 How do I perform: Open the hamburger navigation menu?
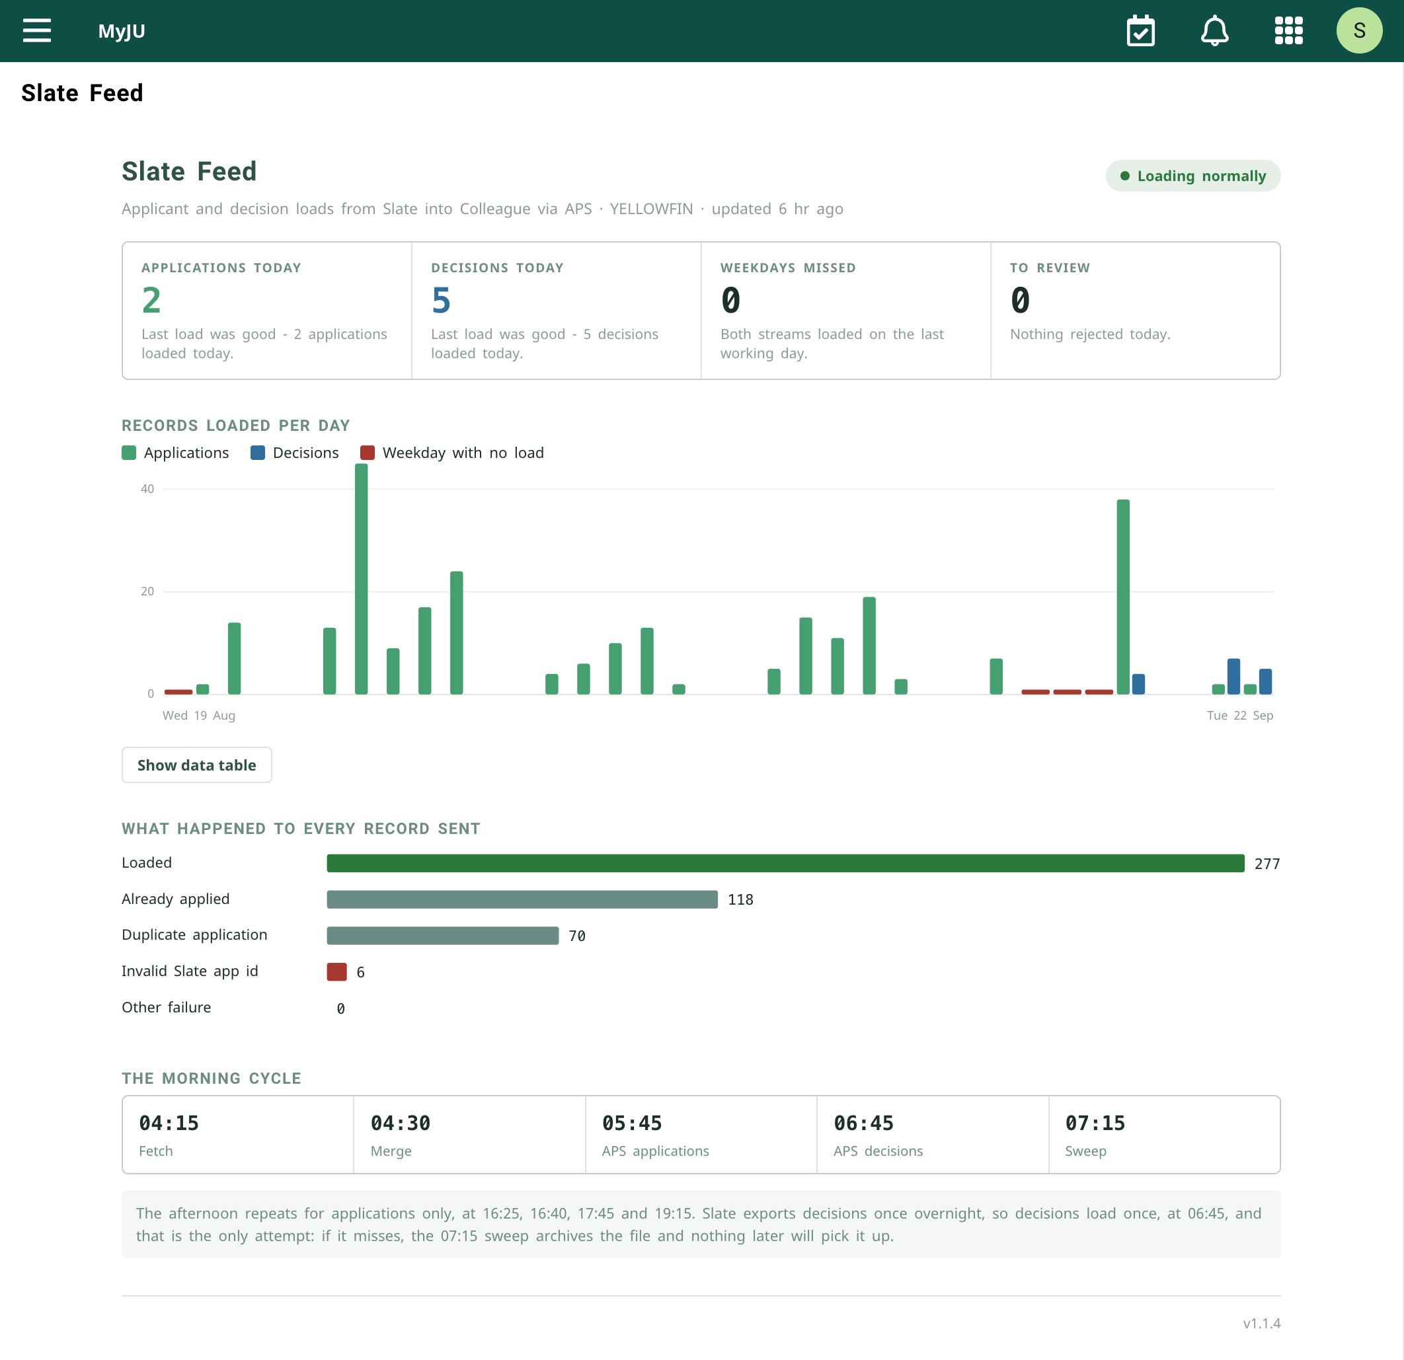[36, 31]
